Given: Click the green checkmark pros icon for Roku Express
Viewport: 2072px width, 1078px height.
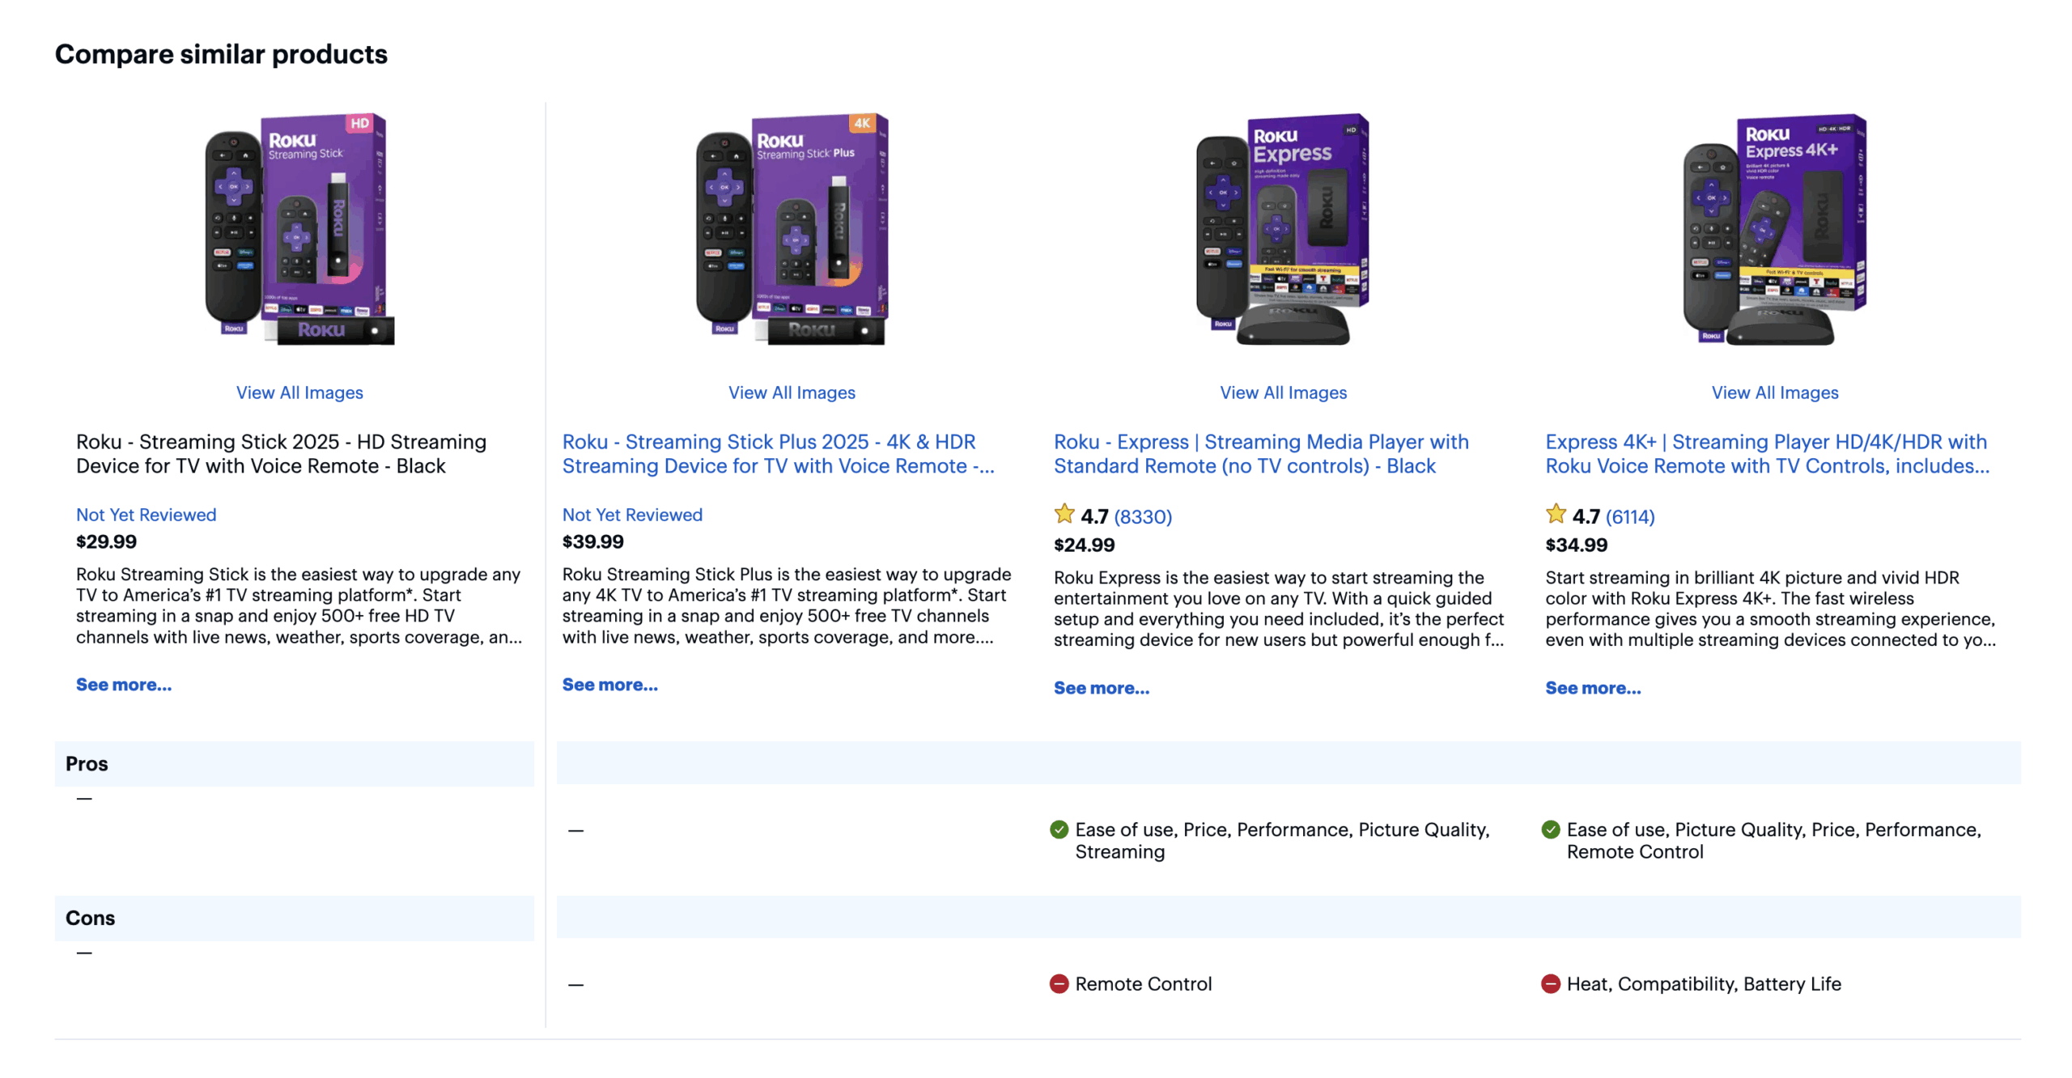Looking at the screenshot, I should [1059, 830].
